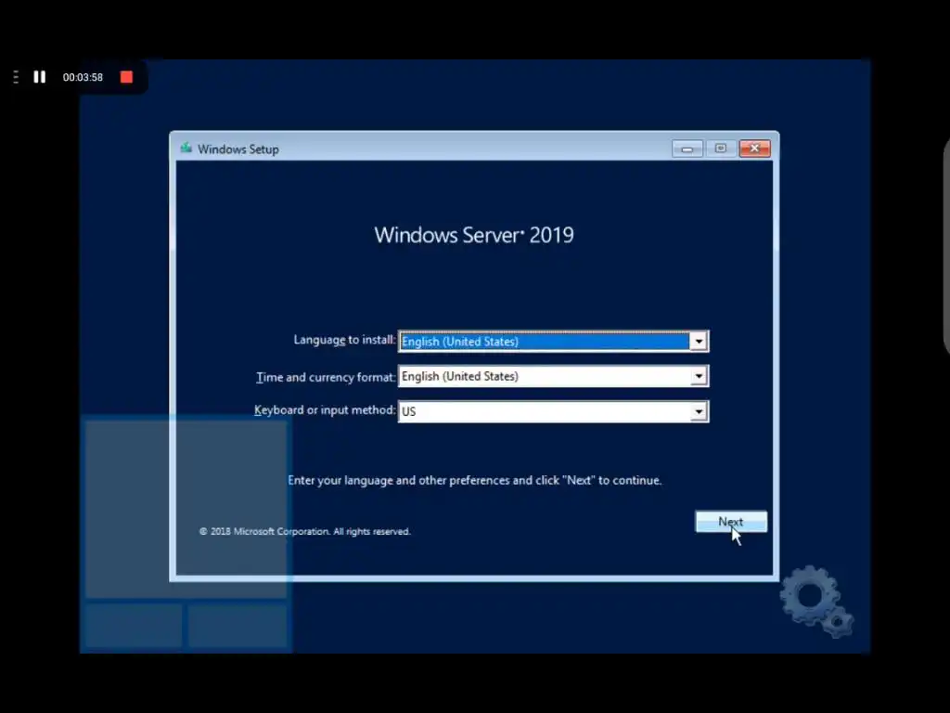The height and width of the screenshot is (713, 950).
Task: Click the Microsoft Corporation copyright notice
Action: click(x=304, y=531)
